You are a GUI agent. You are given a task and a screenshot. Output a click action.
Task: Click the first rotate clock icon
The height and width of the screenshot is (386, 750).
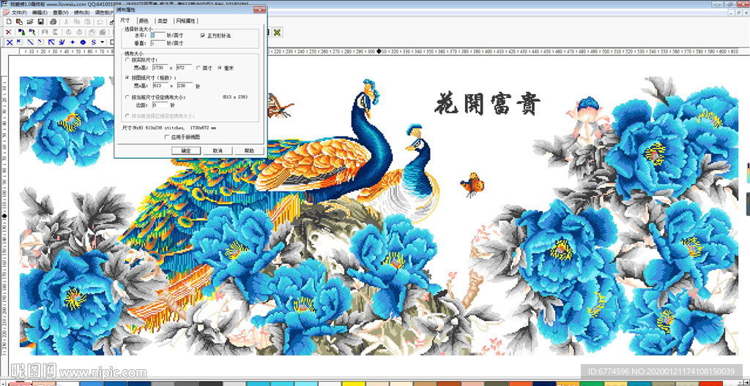click(x=68, y=32)
